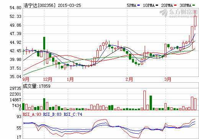Click the black 10PMA legend swatch
The width and height of the screenshot is (199, 139).
(157, 5)
